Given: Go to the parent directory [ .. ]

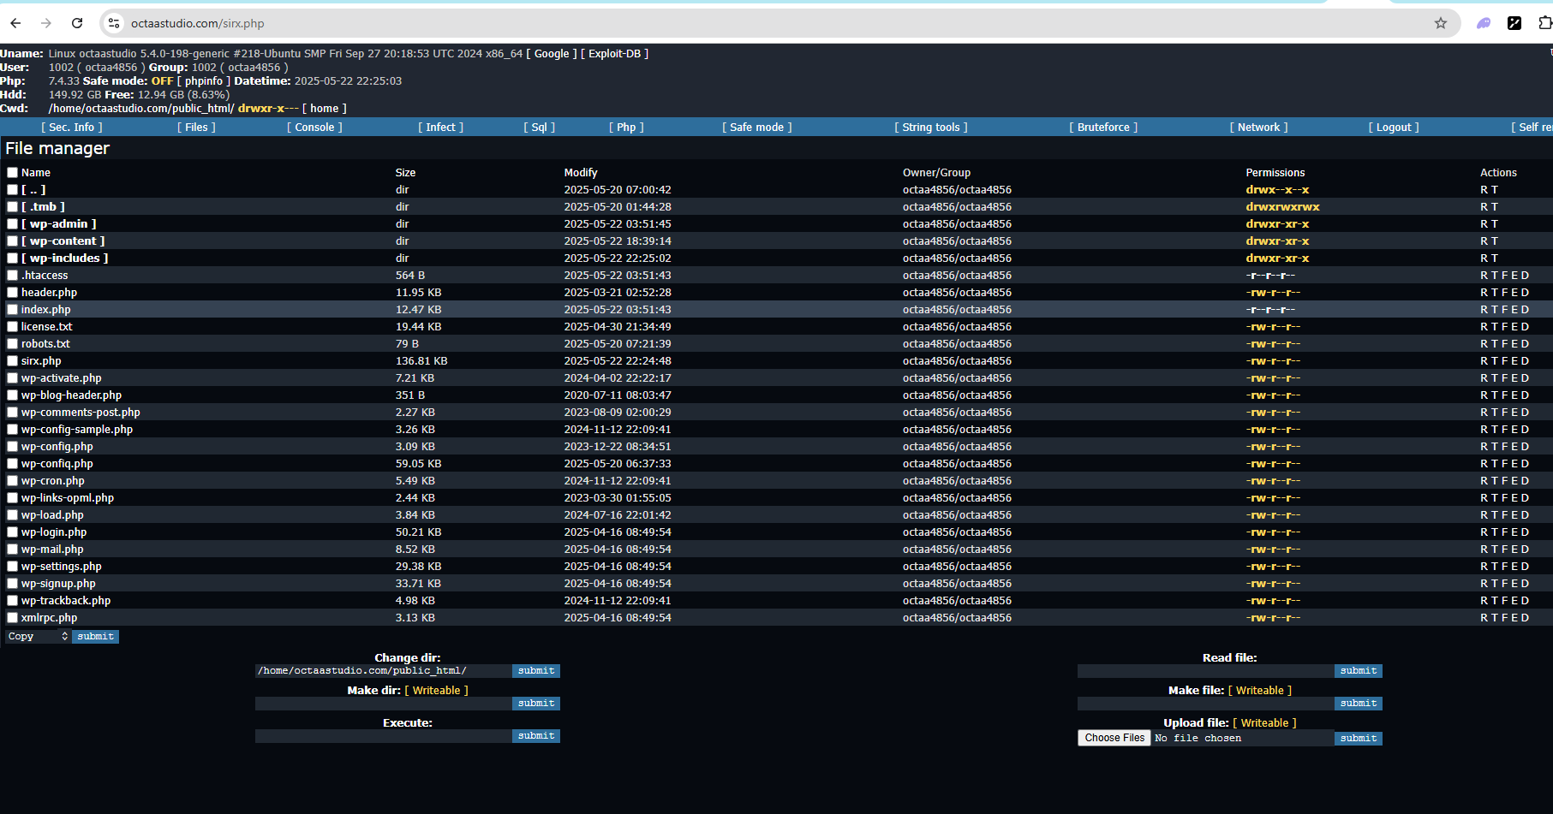Looking at the screenshot, I should pyautogui.click(x=33, y=189).
